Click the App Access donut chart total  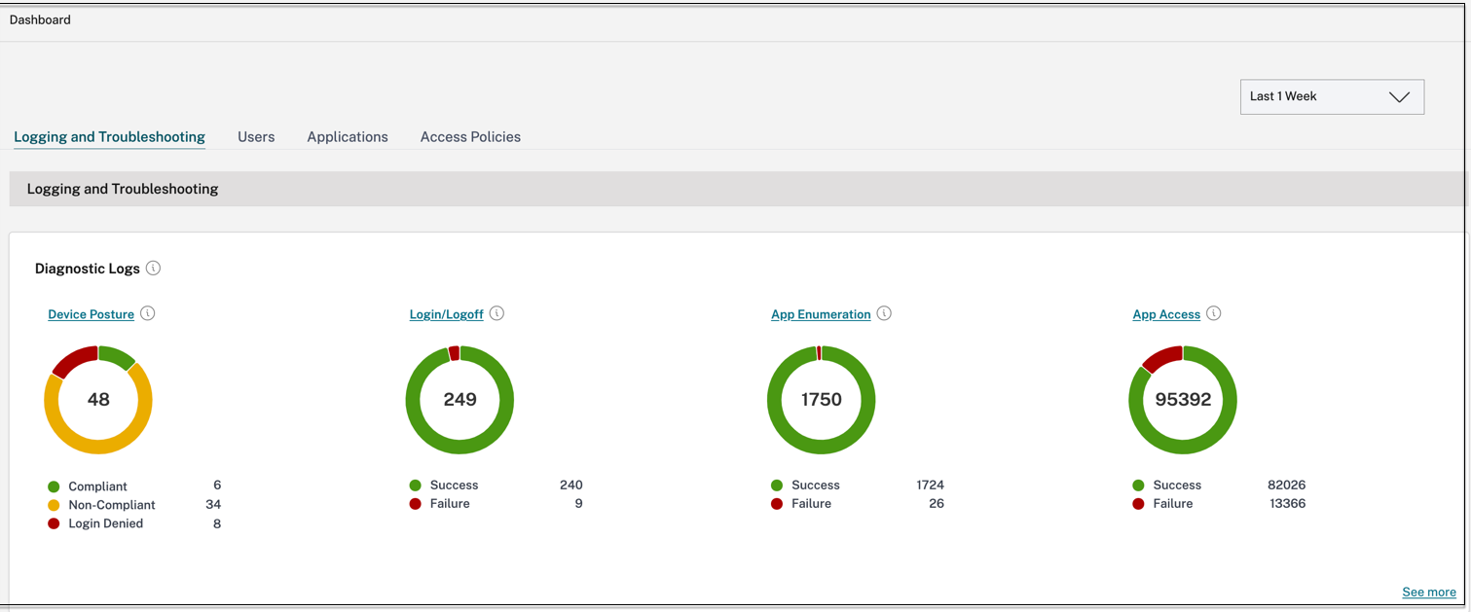point(1182,400)
